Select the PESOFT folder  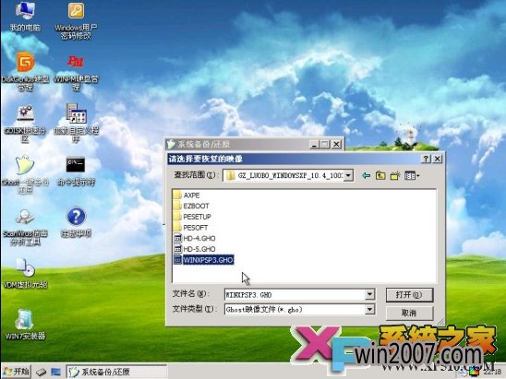(x=190, y=228)
